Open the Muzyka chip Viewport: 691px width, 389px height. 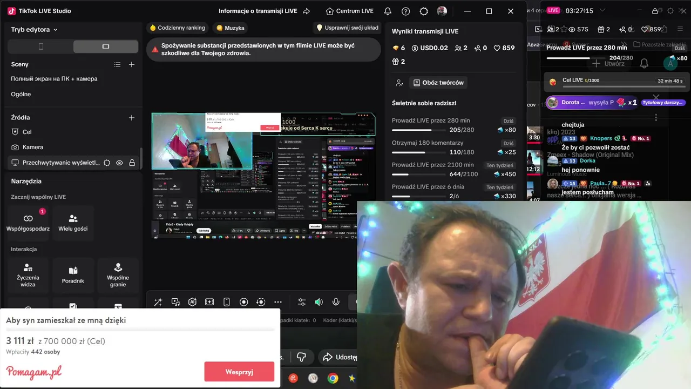coord(231,28)
